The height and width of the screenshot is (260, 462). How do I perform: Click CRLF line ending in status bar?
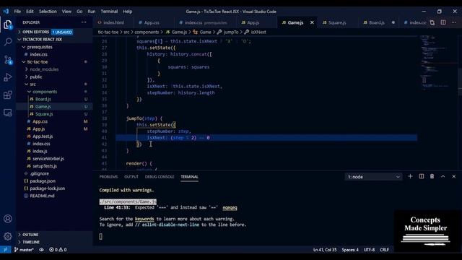384,250
